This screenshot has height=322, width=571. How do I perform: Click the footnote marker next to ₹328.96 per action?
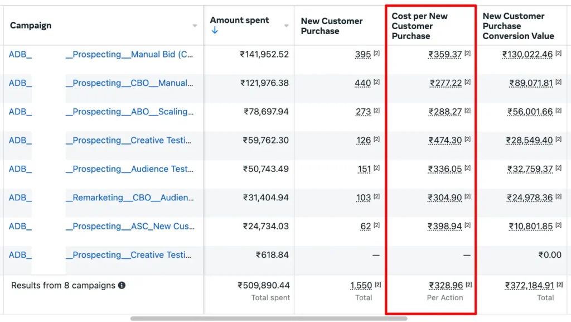[468, 285]
